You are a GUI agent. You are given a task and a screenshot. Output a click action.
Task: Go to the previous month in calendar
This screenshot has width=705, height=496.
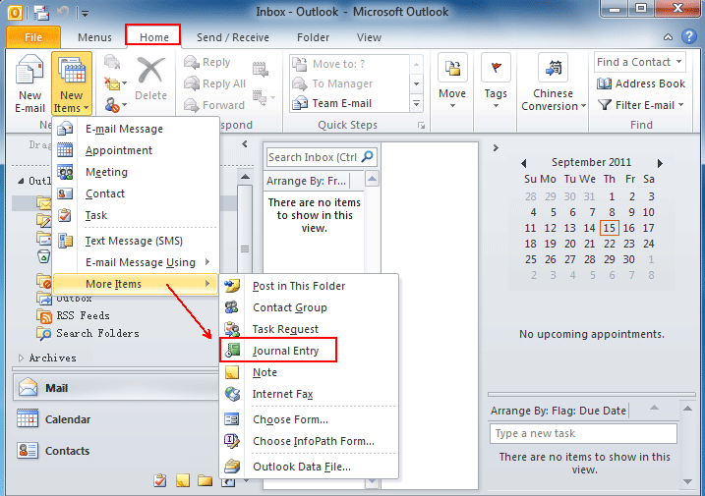tap(523, 164)
